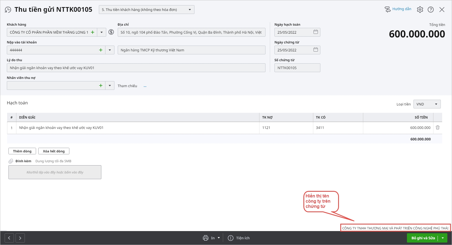Viewport: 452px width, 245px height.
Task: Add new Nhân viên thu nợ employee
Action: click(101, 85)
